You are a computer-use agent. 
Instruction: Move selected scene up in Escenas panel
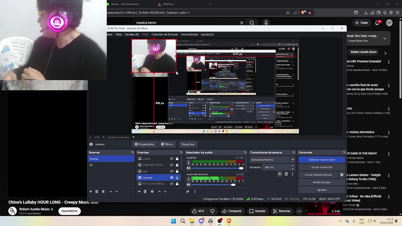point(111,191)
